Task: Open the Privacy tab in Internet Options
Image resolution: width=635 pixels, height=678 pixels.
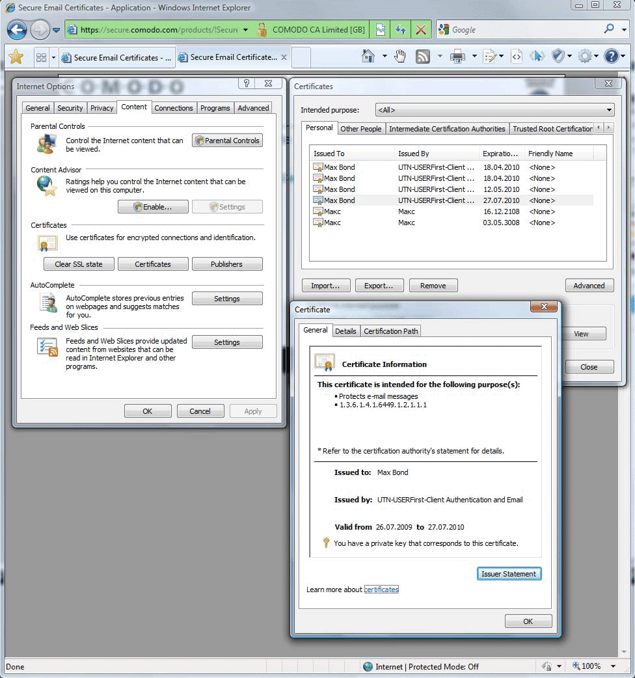Action: click(102, 108)
